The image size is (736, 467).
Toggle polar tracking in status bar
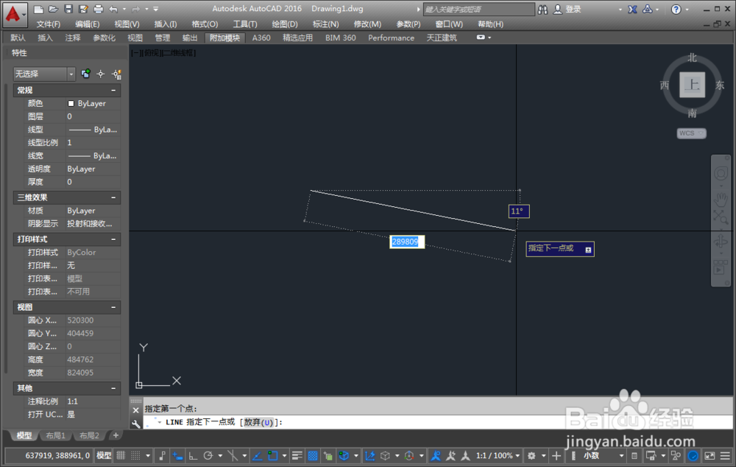(x=208, y=456)
